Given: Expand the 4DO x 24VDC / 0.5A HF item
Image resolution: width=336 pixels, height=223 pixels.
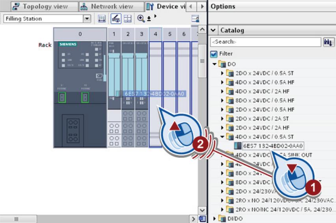Looking at the screenshot, I should (222, 82).
